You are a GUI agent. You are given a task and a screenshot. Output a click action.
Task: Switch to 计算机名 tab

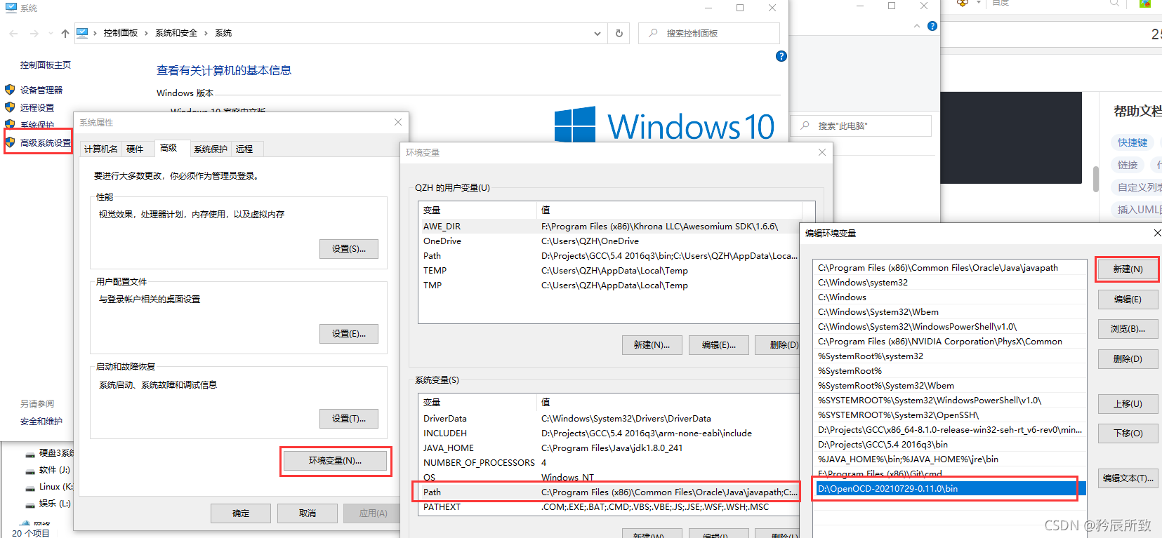tap(101, 149)
